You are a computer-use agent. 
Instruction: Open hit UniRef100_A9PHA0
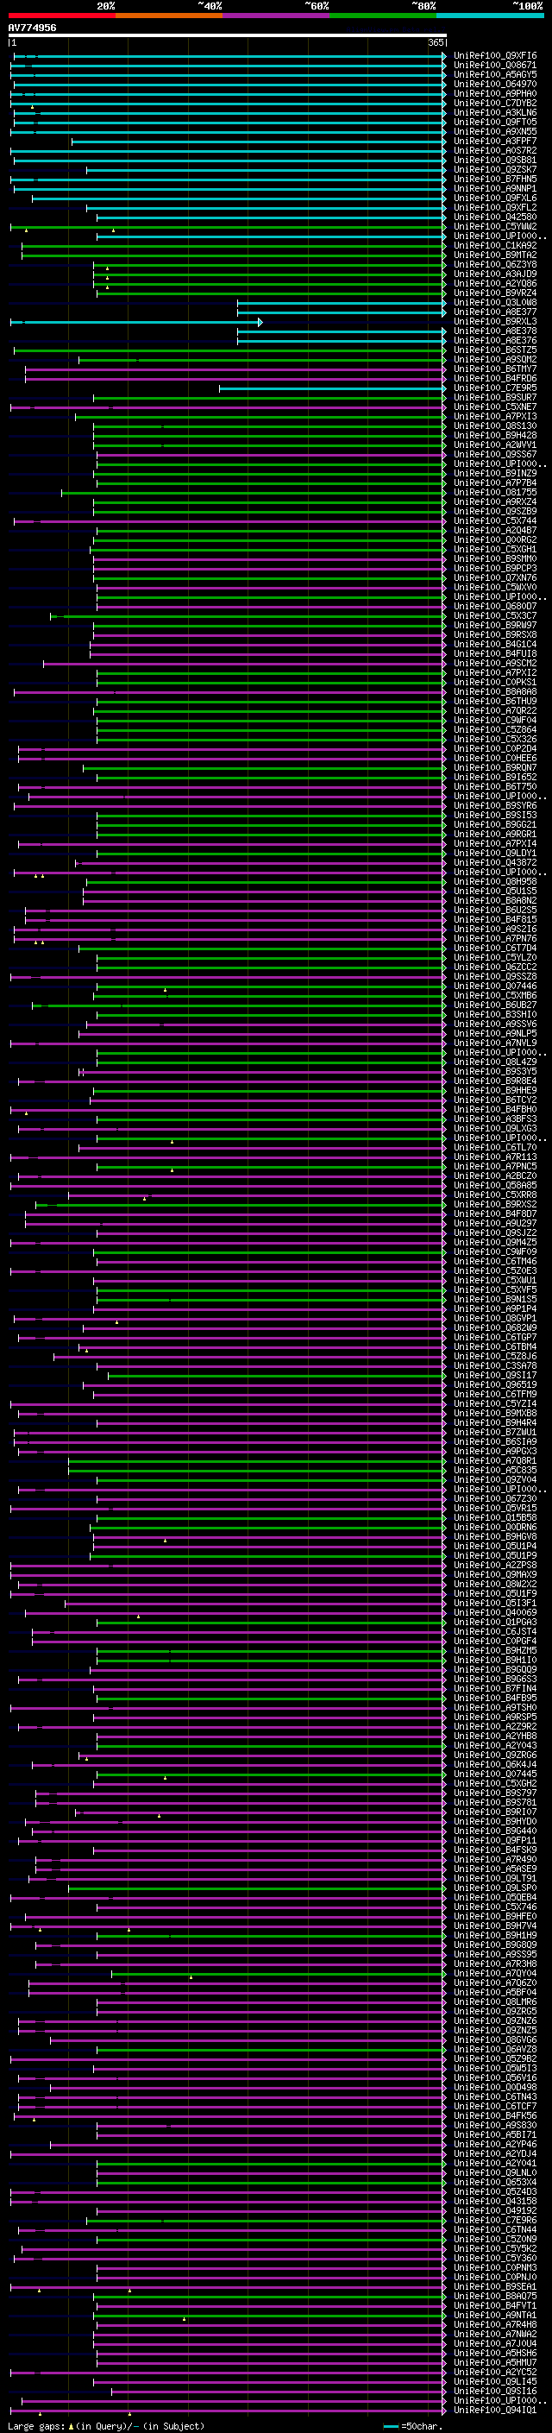[495, 93]
